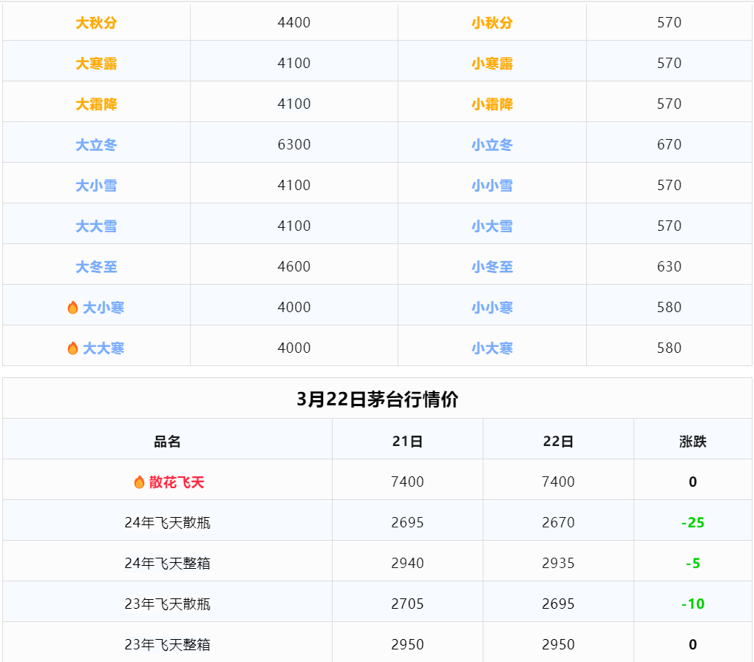Open the 大小雪 link
This screenshot has width=754, height=662.
coord(96,185)
